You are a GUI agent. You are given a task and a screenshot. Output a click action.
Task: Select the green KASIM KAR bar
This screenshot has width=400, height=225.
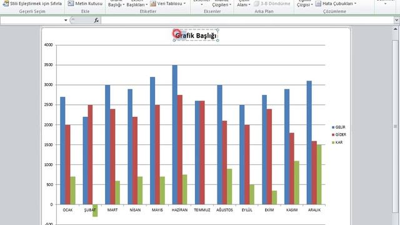[297, 182]
